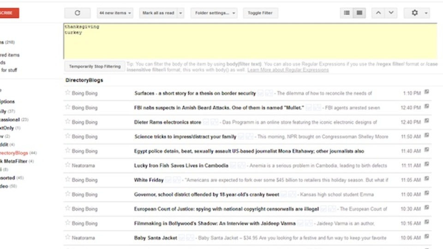443x249 pixels.
Task: Open Egypt police detain journalist article
Action: click(249, 151)
